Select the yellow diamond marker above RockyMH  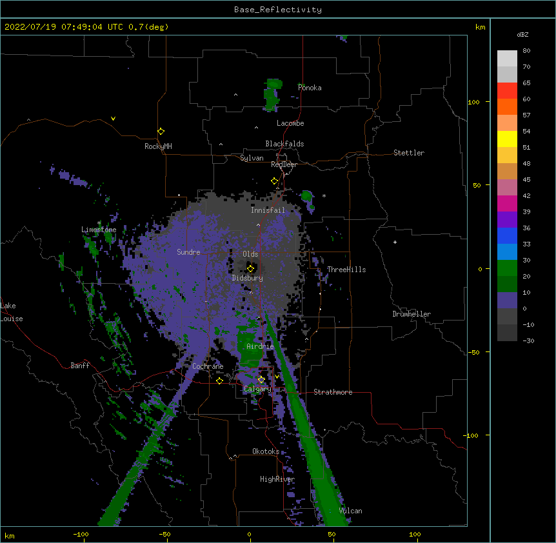pyautogui.click(x=161, y=132)
